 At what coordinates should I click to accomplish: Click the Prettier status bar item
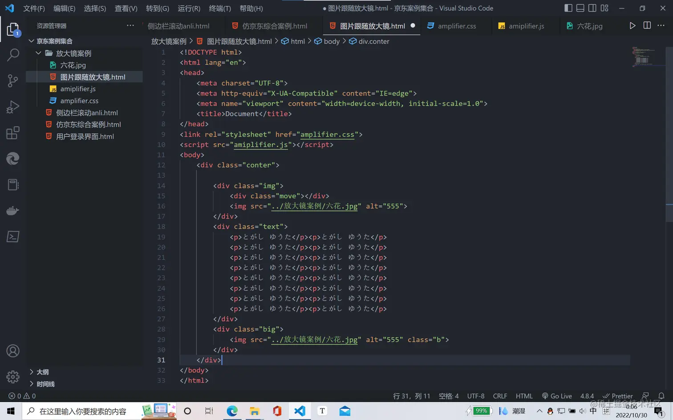coord(617,396)
